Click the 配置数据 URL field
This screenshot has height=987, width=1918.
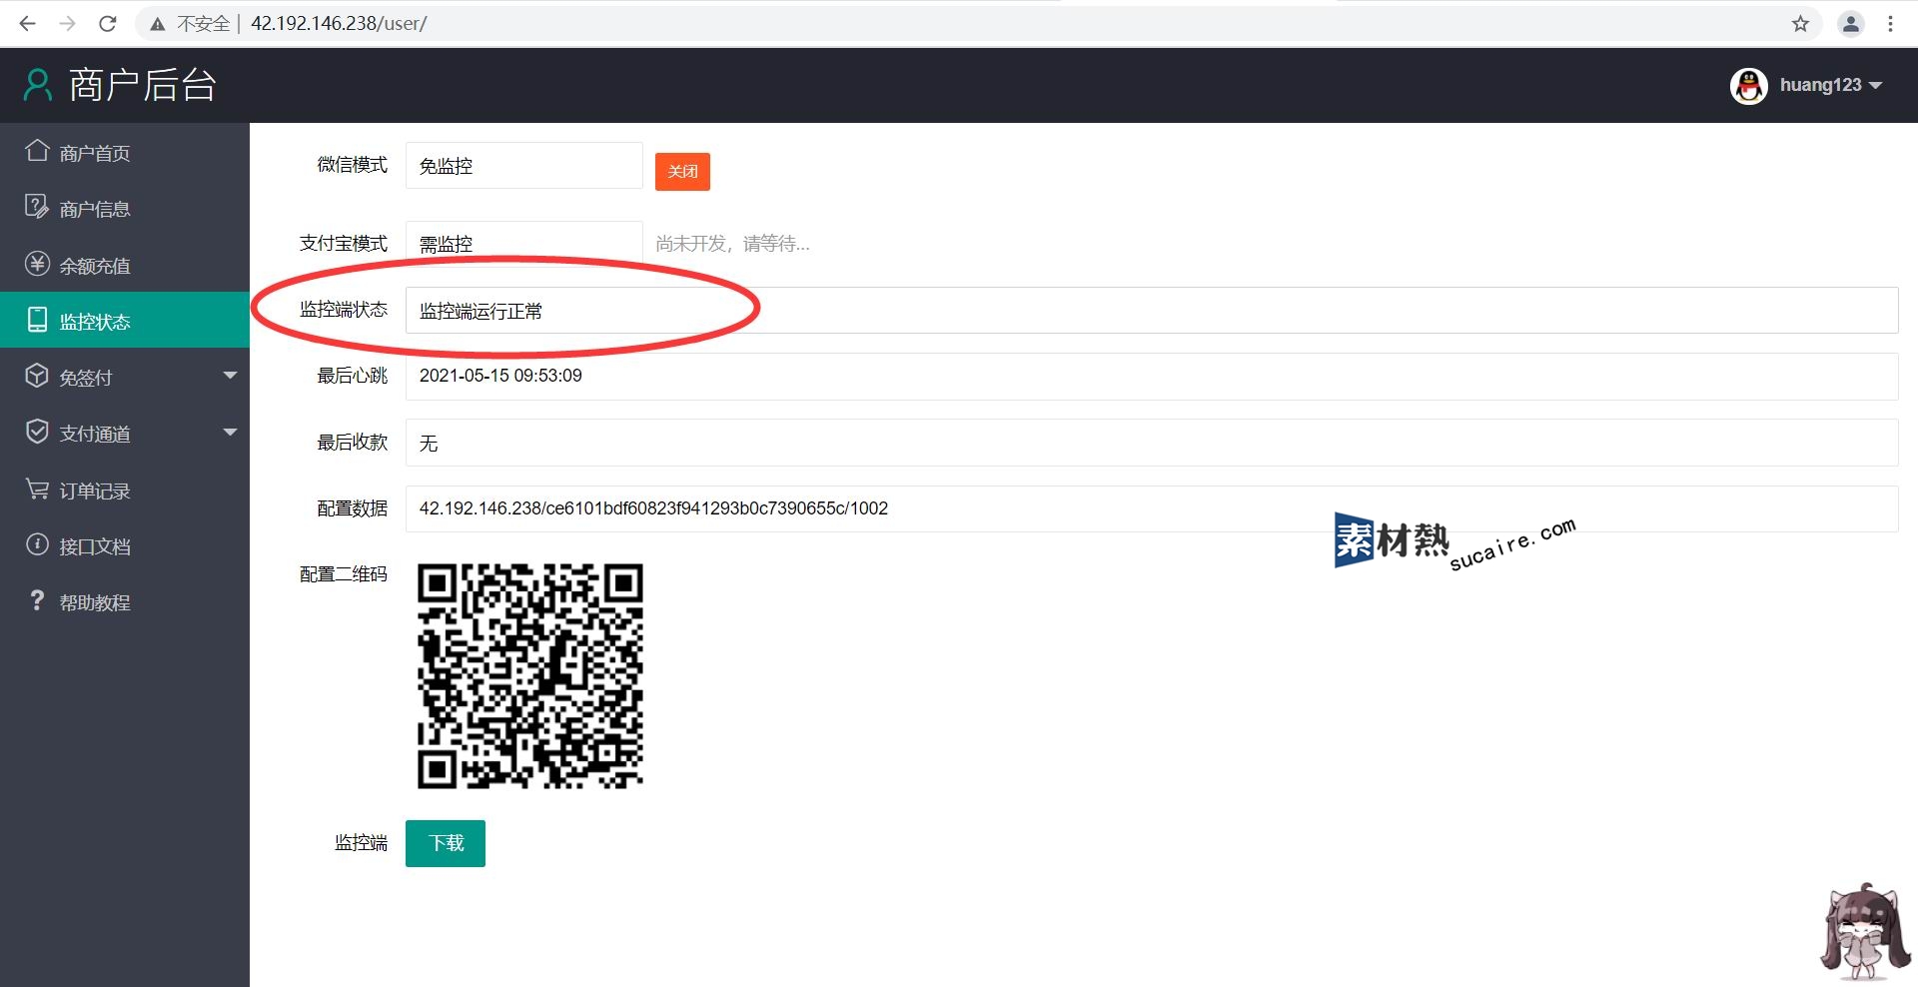click(x=1152, y=508)
